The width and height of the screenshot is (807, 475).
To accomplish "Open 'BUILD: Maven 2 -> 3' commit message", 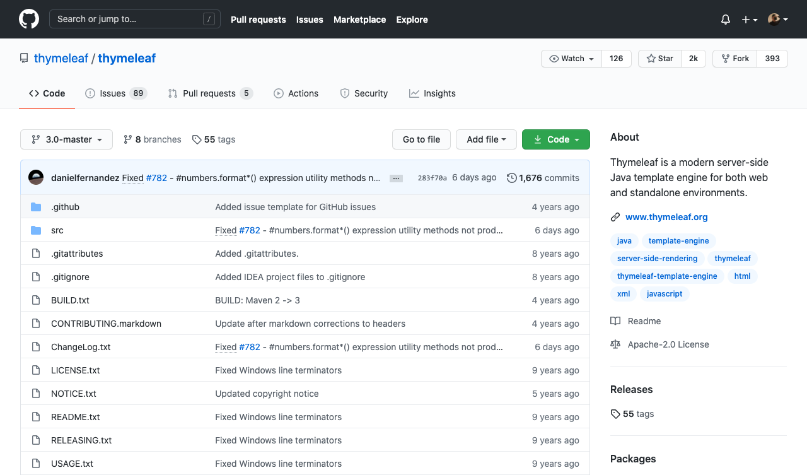I will tap(257, 300).
